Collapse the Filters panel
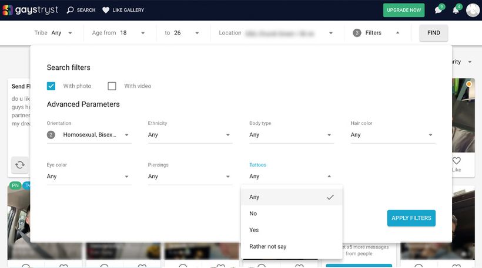 (x=376, y=33)
